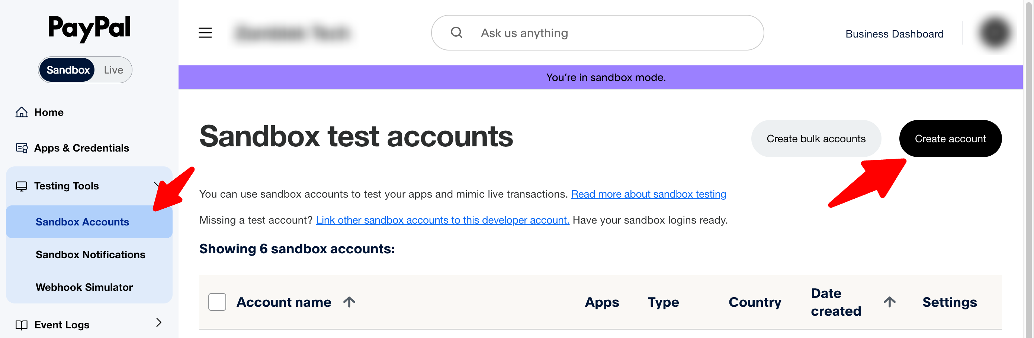
Task: Check the select-all accounts checkbox
Action: coord(217,302)
